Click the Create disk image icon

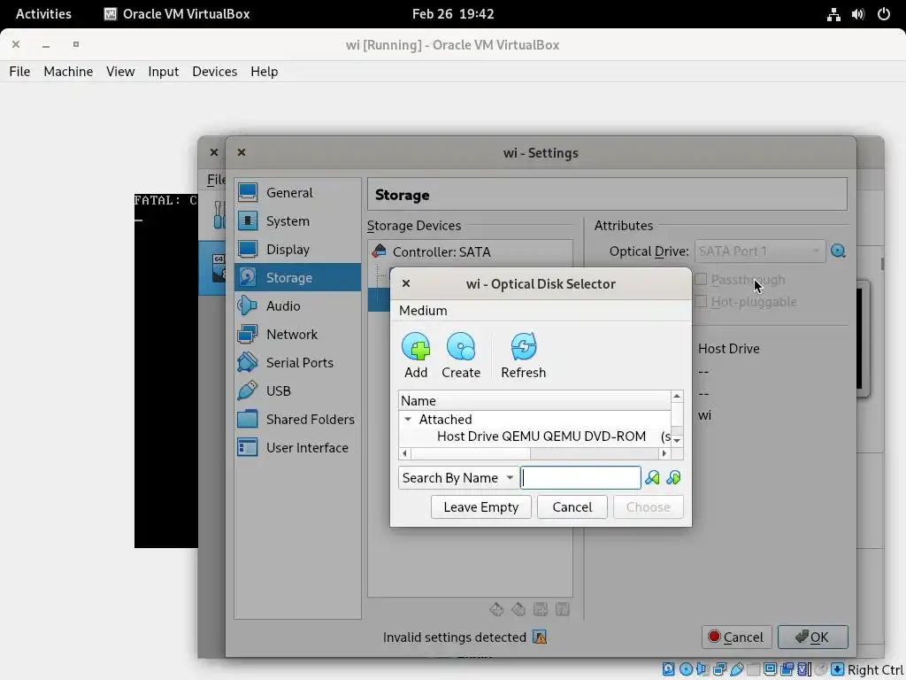tap(460, 346)
